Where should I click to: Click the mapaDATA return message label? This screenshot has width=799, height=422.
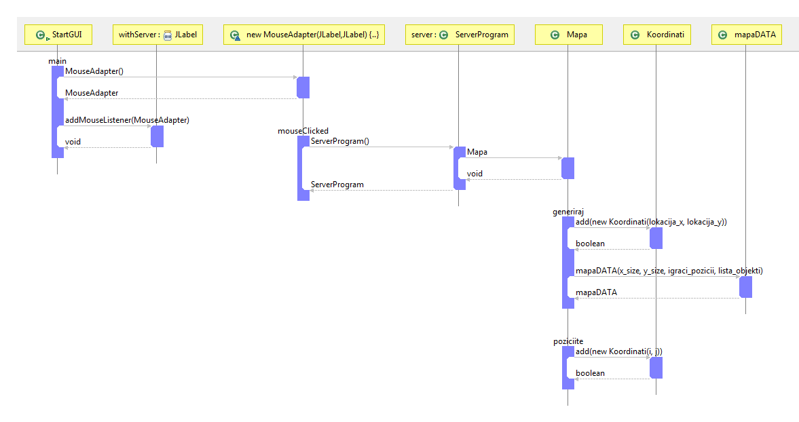(596, 292)
